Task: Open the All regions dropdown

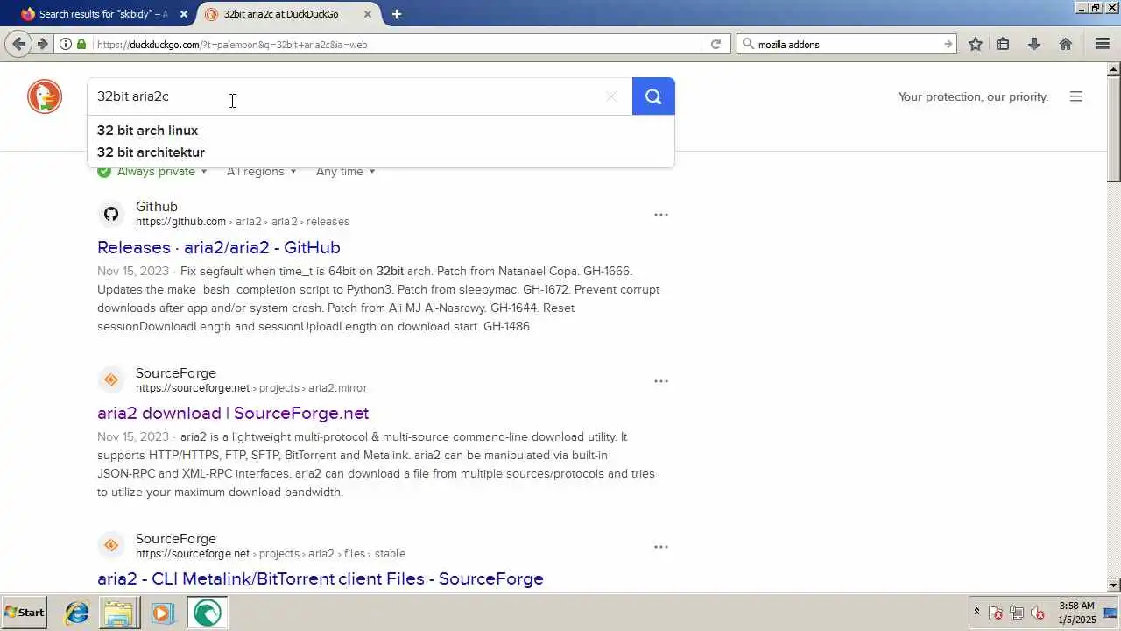Action: coord(261,172)
